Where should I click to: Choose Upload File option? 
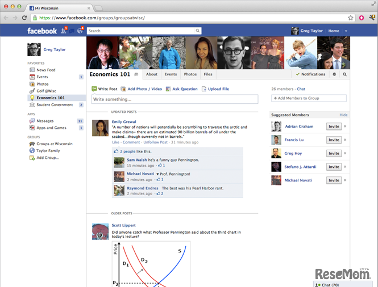[x=215, y=89]
